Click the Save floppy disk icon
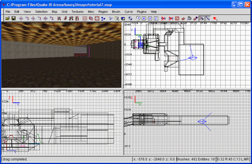The width and height of the screenshot is (252, 164). 14,18
